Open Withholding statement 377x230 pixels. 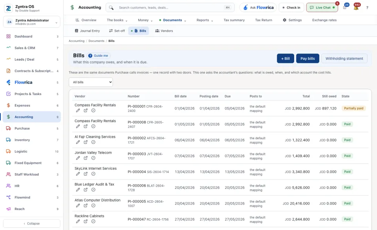click(344, 58)
